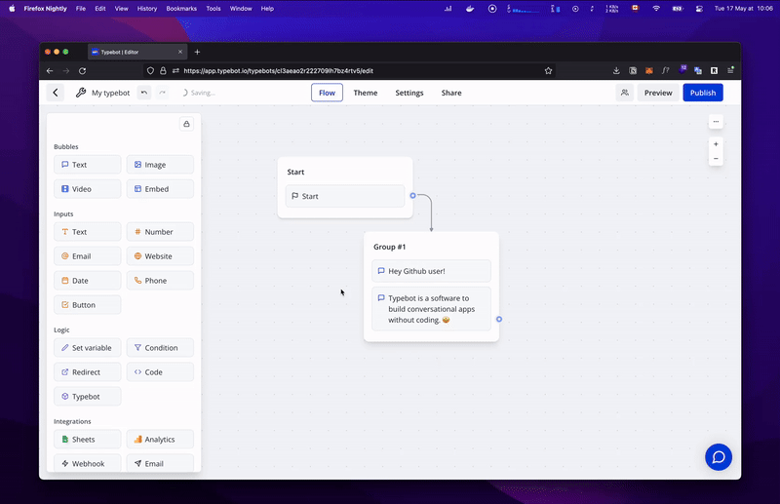Add a Text bubble block
Image resolution: width=780 pixels, height=504 pixels.
pyautogui.click(x=87, y=165)
